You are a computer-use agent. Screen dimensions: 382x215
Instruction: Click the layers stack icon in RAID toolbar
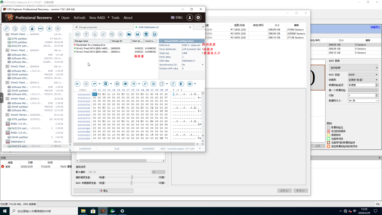click(146, 34)
